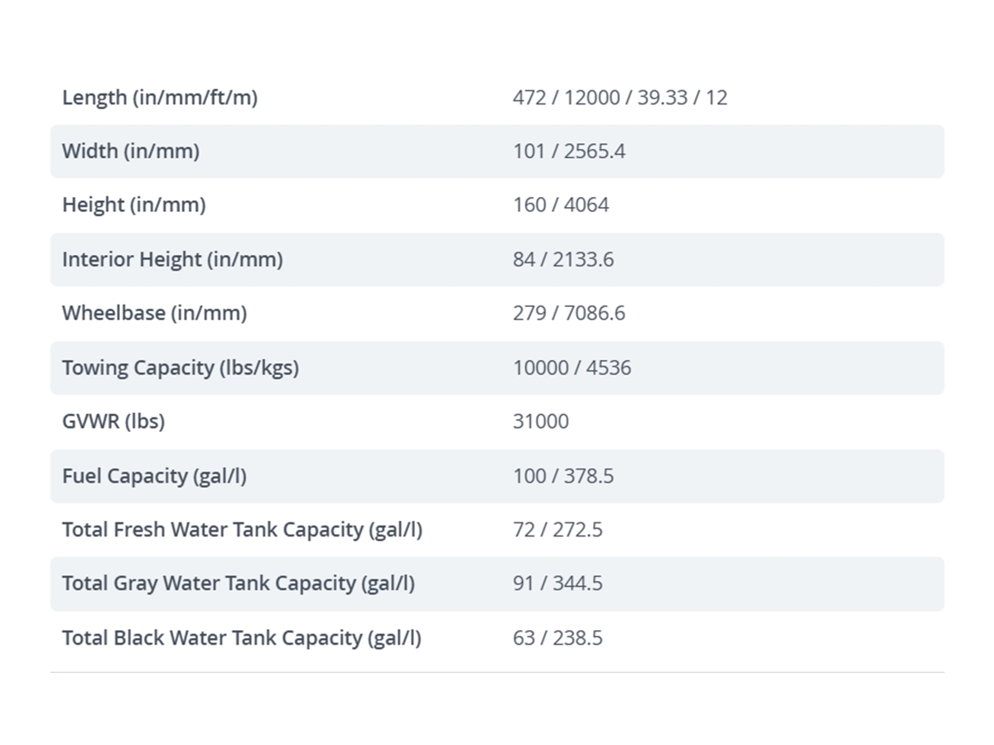Click the Width (in/mm) row label

[x=131, y=151]
